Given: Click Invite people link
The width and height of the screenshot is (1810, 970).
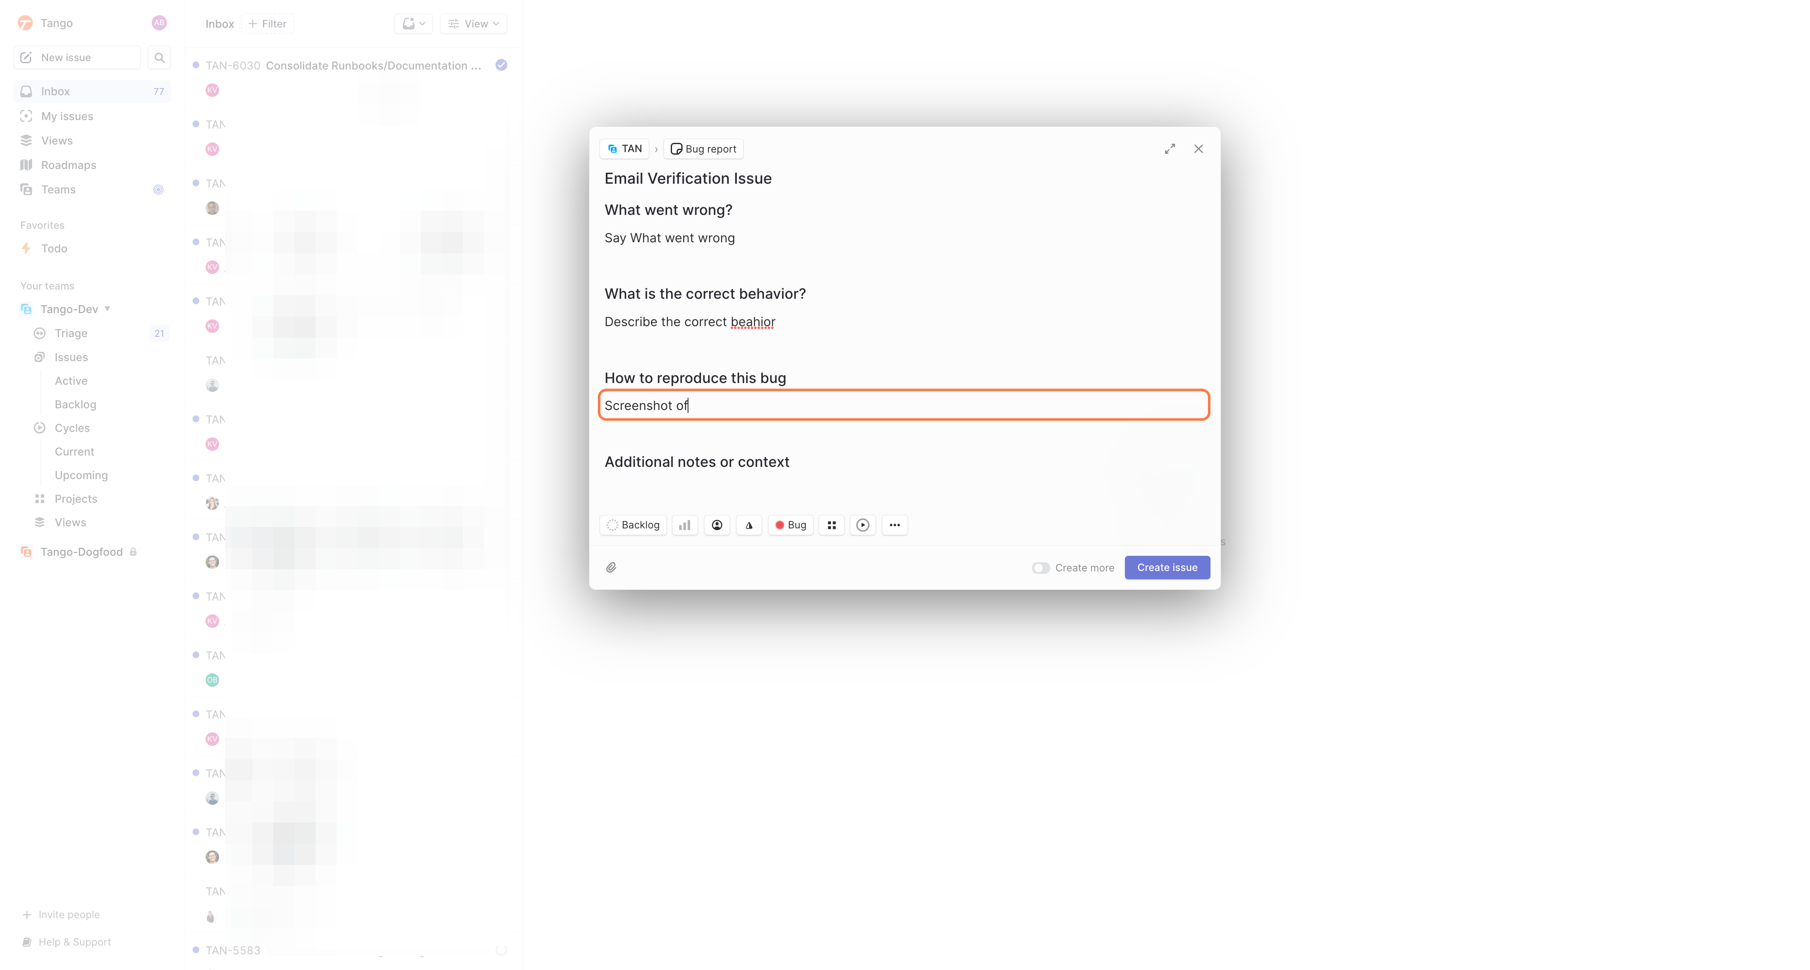Looking at the screenshot, I should pyautogui.click(x=61, y=914).
